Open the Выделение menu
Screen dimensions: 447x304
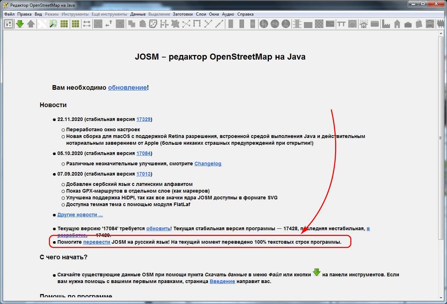159,14
